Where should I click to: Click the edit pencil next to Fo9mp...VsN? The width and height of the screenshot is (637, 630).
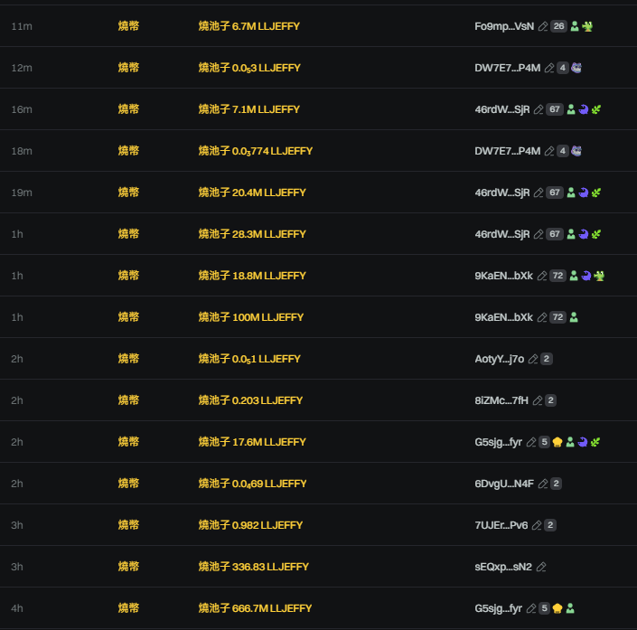click(x=543, y=26)
